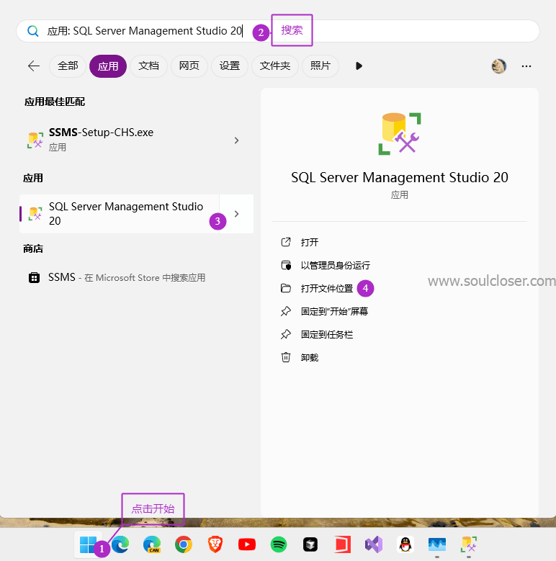Launch Edge Canary from the taskbar
Screen dimensions: 556x561
pyautogui.click(x=152, y=544)
